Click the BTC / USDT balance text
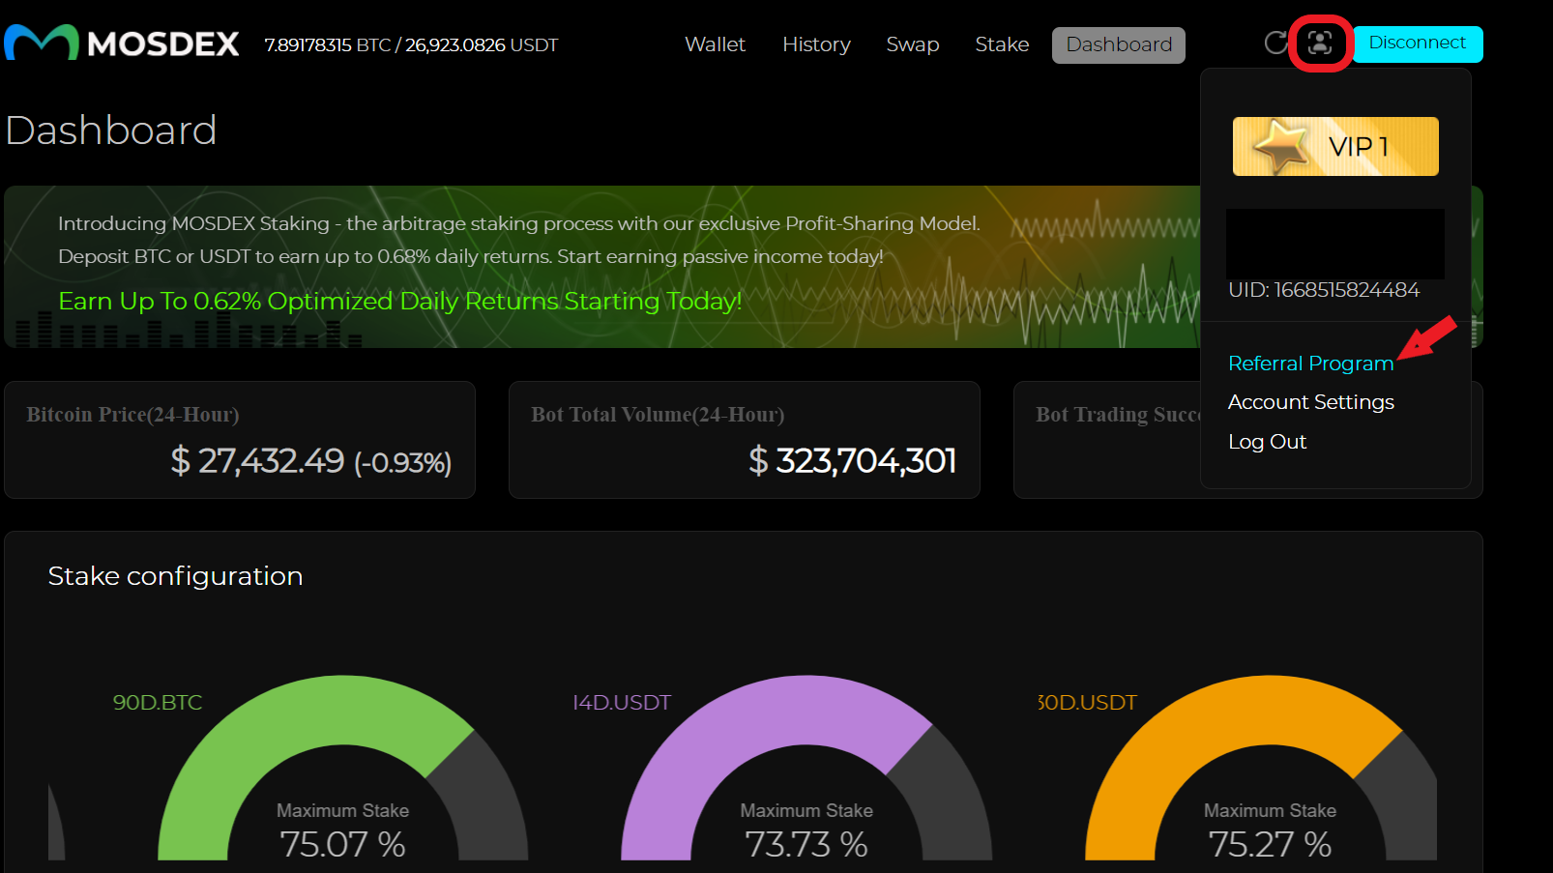 (411, 45)
